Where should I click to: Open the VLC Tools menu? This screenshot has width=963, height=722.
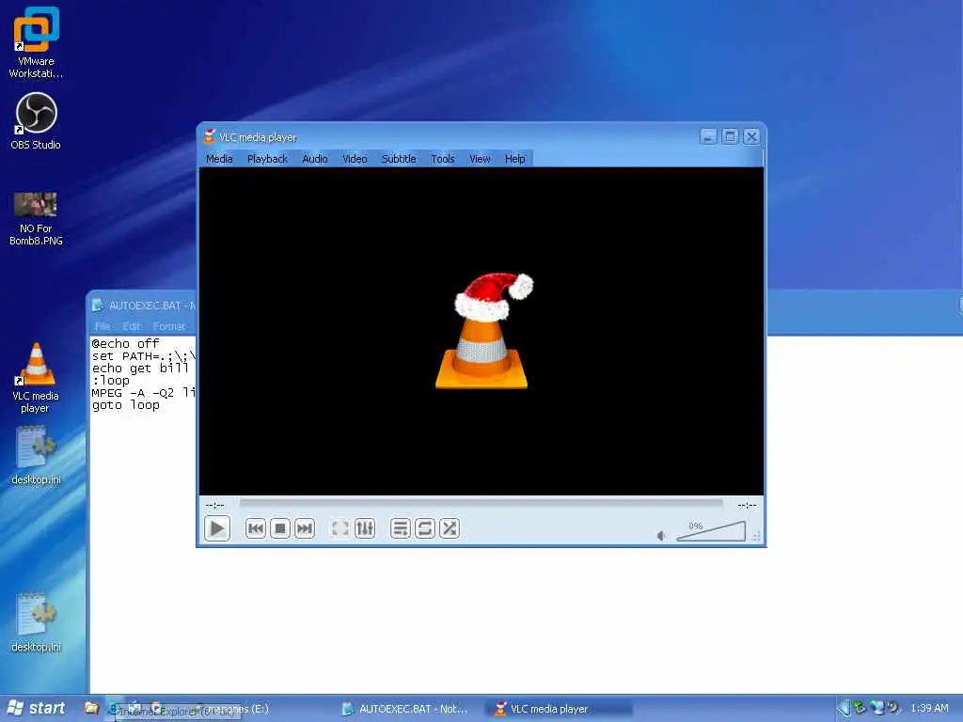coord(442,158)
